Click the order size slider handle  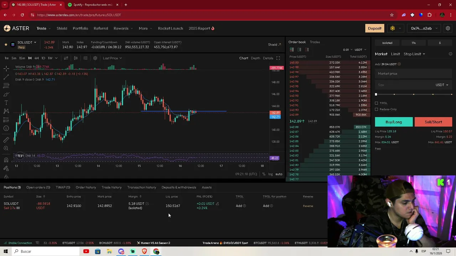[x=376, y=94]
